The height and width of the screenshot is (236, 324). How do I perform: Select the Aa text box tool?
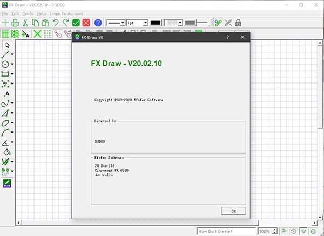5,84
